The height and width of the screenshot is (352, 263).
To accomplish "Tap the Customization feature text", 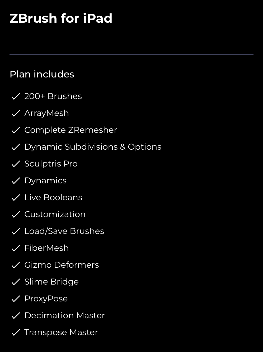I will [x=55, y=214].
